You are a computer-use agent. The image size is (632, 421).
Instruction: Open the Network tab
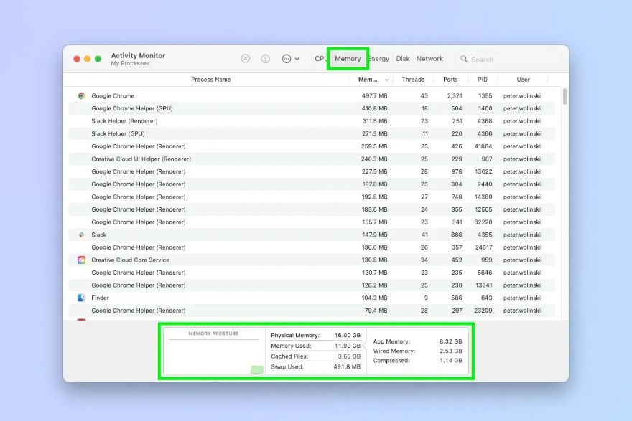point(429,59)
